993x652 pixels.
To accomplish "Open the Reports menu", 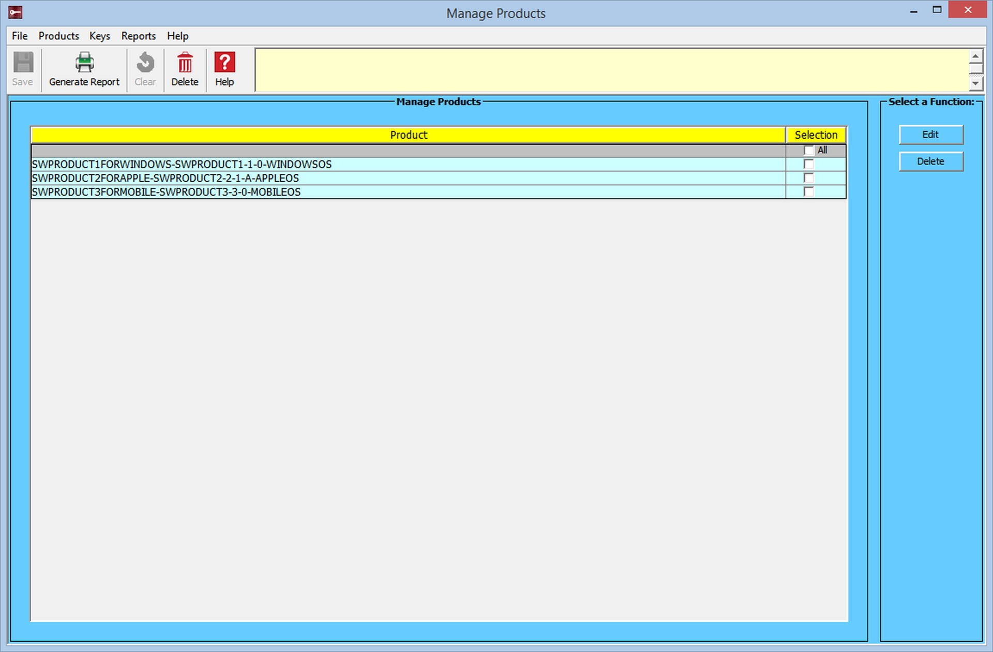I will pyautogui.click(x=139, y=36).
